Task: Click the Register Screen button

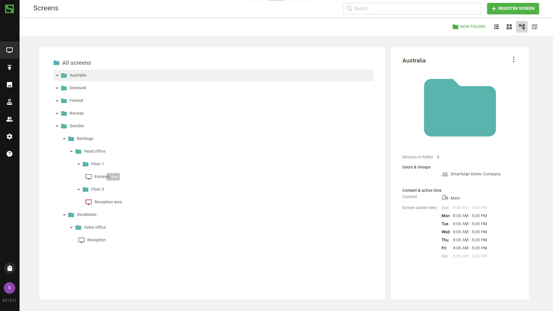Action: coord(513,8)
